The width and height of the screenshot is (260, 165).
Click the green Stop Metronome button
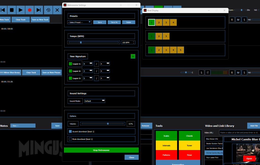tap(101, 150)
